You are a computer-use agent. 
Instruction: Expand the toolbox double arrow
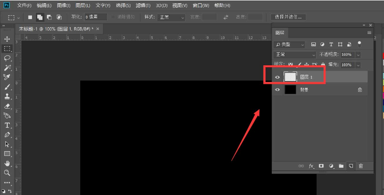pyautogui.click(x=4, y=26)
